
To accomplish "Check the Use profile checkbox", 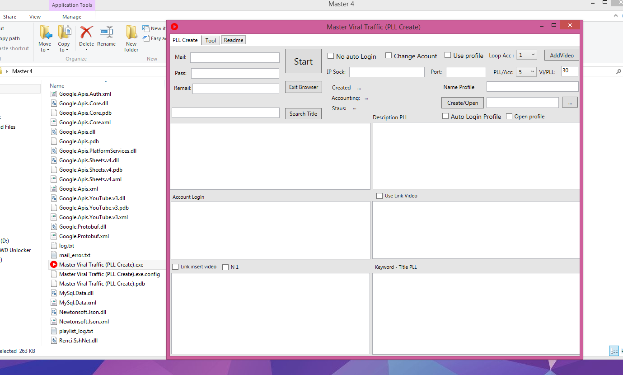I will [448, 55].
